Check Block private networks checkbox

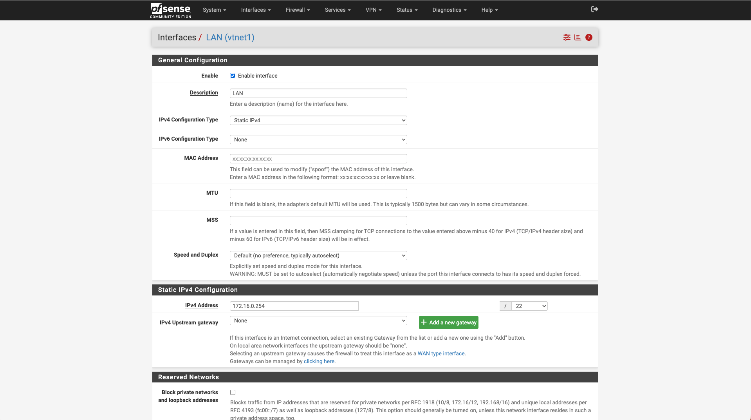click(x=233, y=393)
